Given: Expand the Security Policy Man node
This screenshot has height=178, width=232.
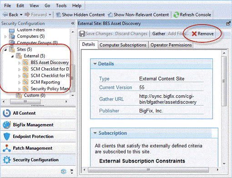Looking at the screenshot, I should pyautogui.click(x=19, y=89).
